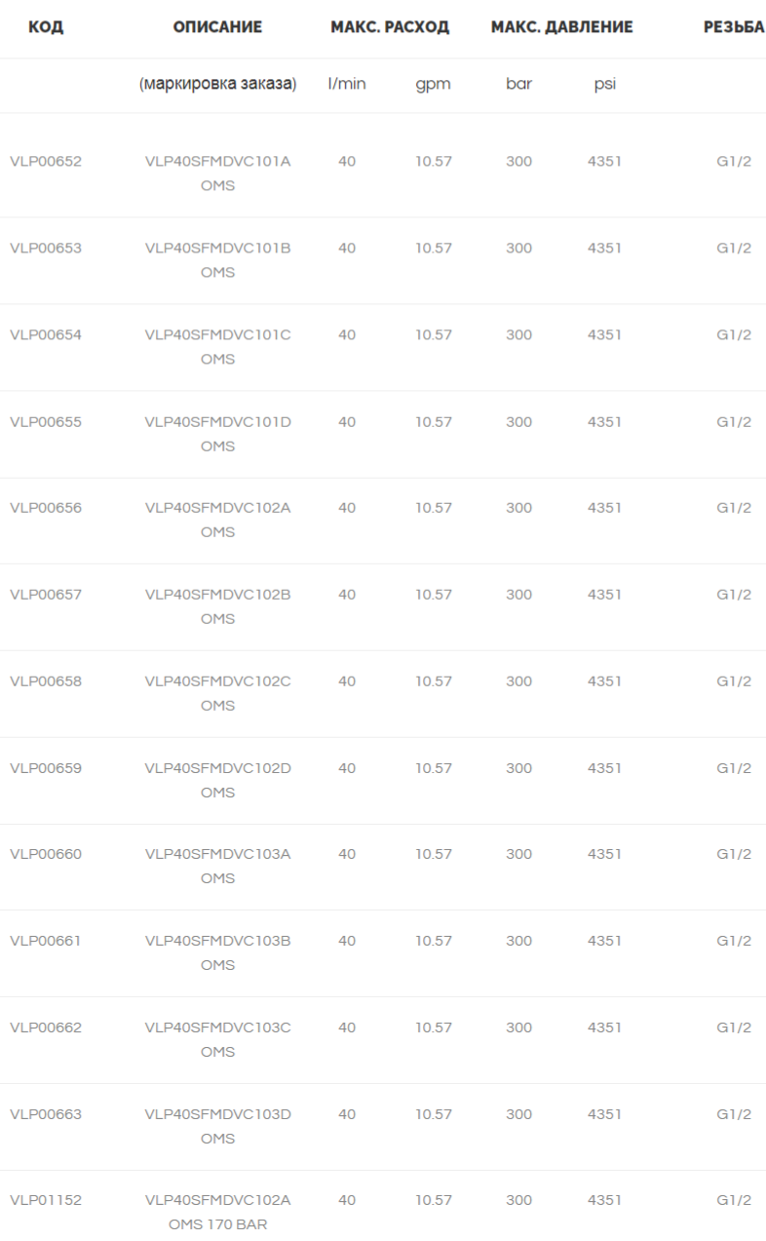Screen dimensions: 766x1241
Task: Open product code VLP01152
Action: pyautogui.click(x=46, y=1201)
